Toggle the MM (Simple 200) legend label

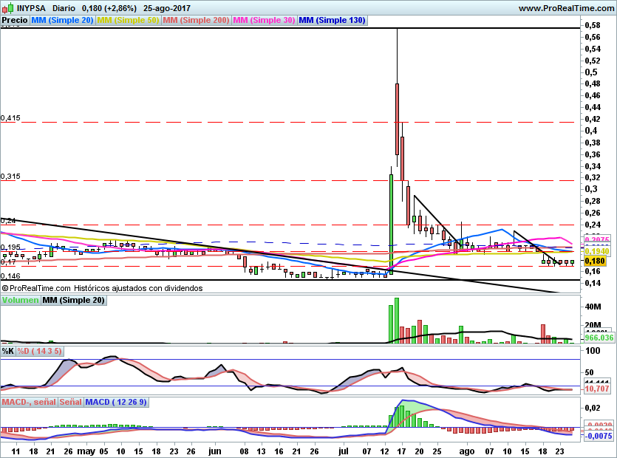(x=195, y=21)
